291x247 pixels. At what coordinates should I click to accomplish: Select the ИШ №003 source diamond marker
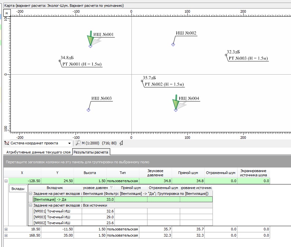[88, 110]
